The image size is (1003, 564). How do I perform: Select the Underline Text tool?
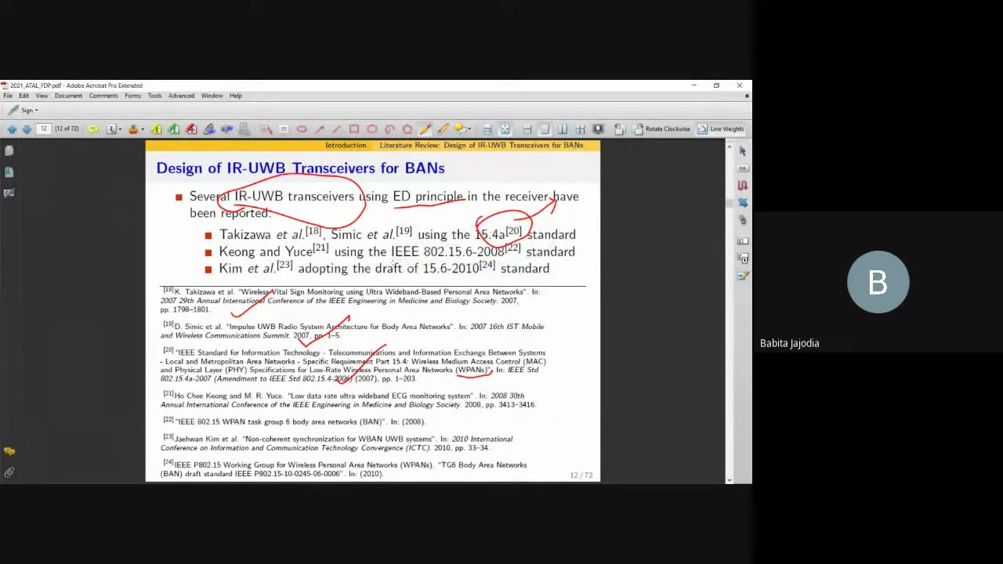(173, 129)
